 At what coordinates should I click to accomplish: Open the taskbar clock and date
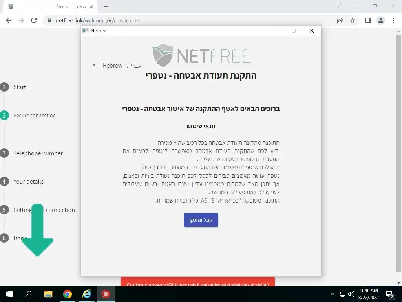pyautogui.click(x=368, y=294)
